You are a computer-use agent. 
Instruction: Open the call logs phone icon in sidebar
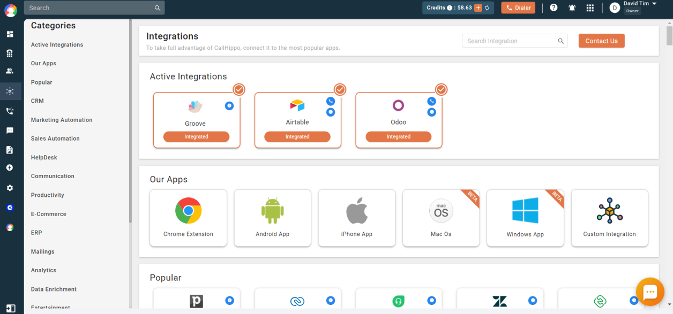10,111
